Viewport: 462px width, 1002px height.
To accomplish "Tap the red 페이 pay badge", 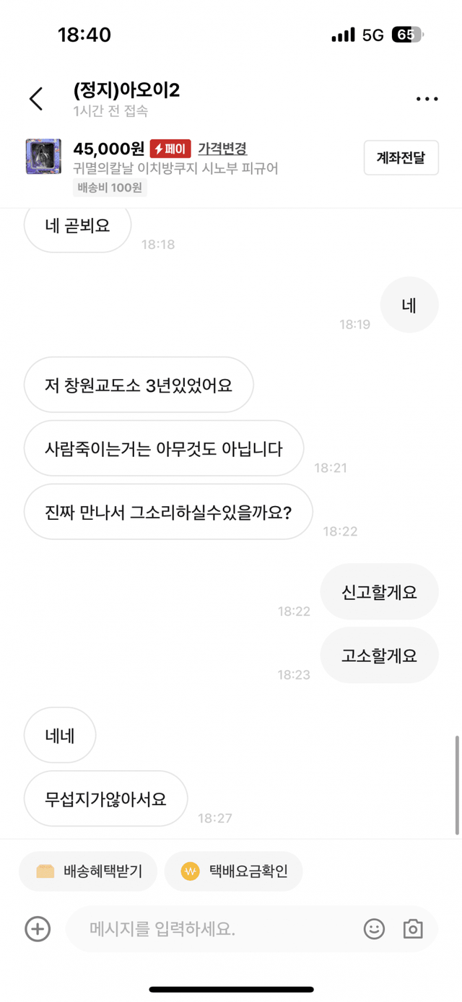I will [x=170, y=149].
